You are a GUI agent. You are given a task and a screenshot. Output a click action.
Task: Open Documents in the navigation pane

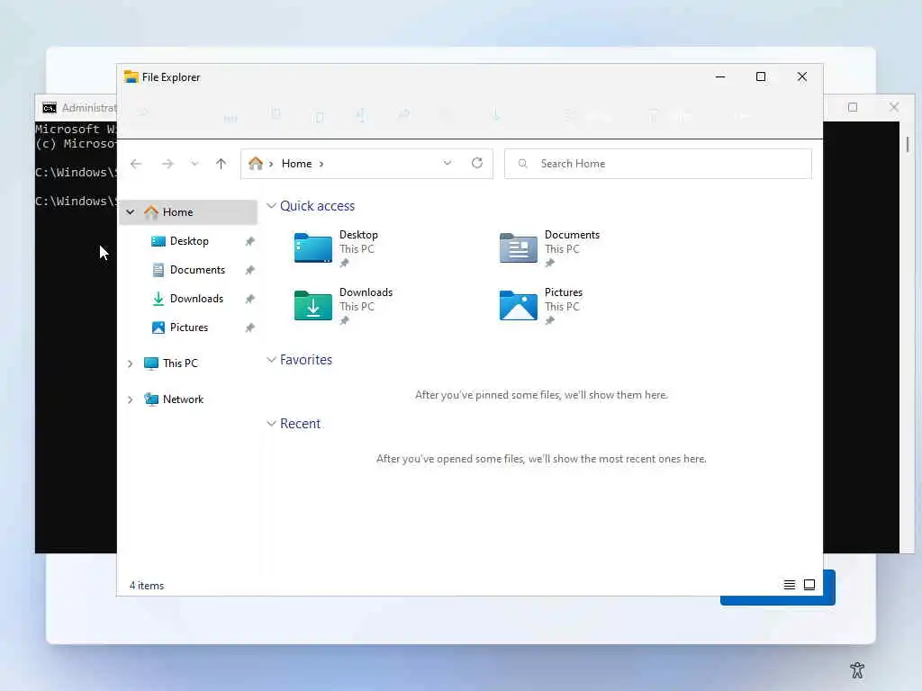pos(197,270)
